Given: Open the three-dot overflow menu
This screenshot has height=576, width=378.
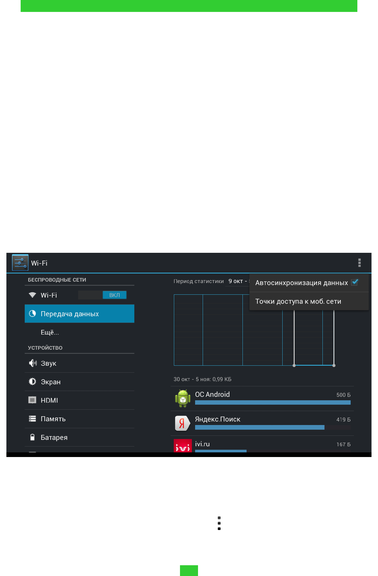Looking at the screenshot, I should click(359, 263).
